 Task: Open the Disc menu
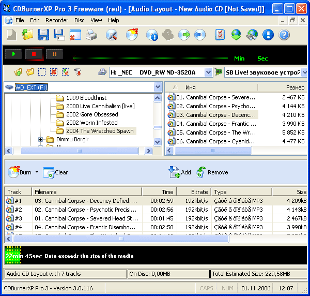pyautogui.click(x=79, y=20)
